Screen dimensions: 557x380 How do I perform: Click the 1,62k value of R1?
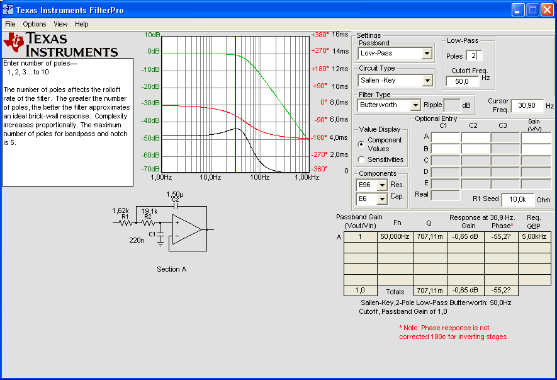[x=120, y=211]
